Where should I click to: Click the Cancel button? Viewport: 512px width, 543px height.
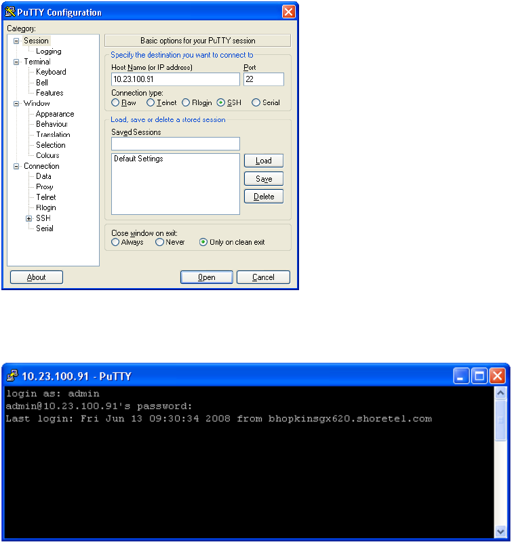(x=263, y=277)
